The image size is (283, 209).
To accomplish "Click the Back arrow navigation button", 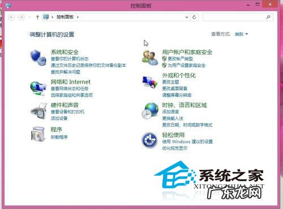I will point(11,18).
